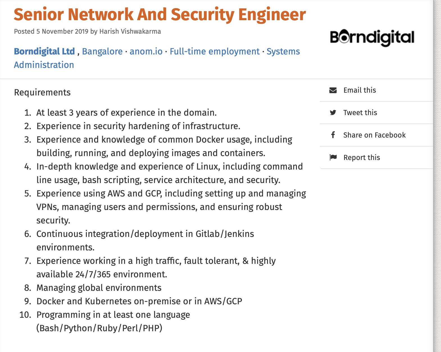Viewport: 441px width, 352px height.
Task: Click the Senior Network And Security Engineer title
Action: point(160,15)
